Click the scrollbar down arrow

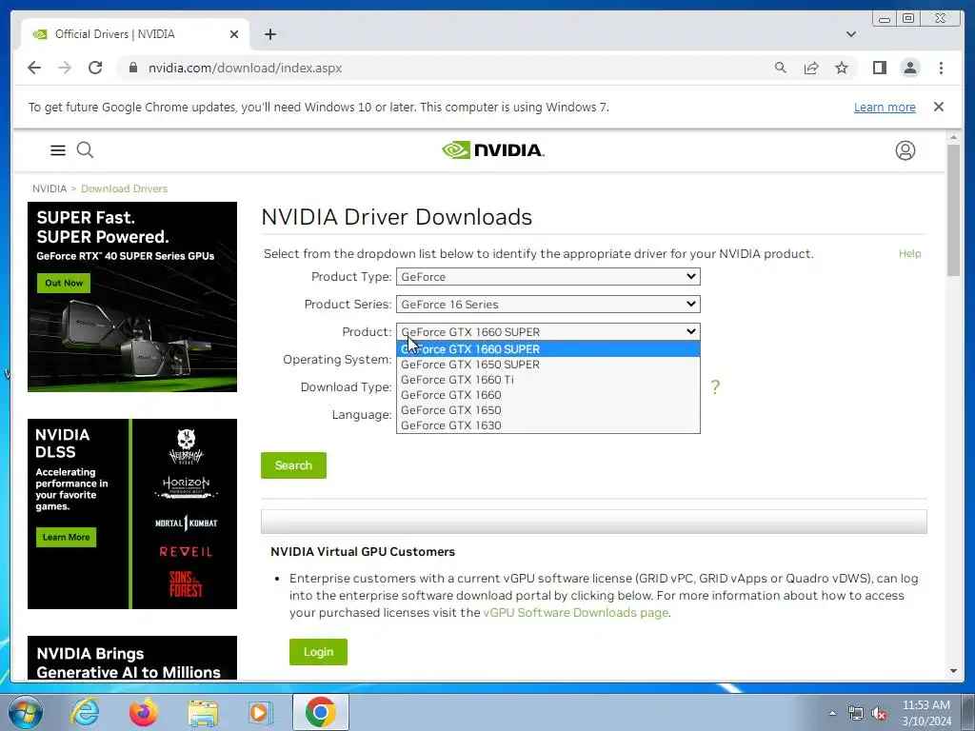(953, 671)
